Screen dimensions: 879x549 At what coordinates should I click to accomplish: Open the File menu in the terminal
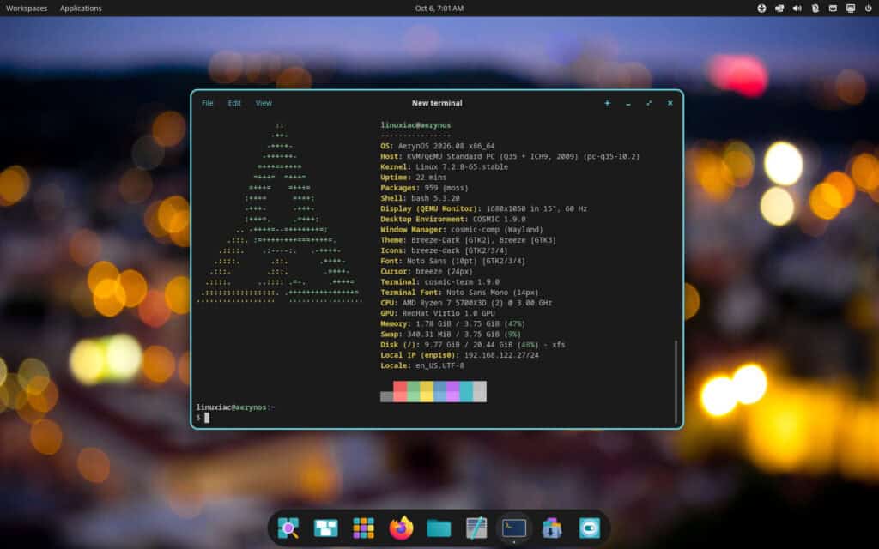(208, 103)
